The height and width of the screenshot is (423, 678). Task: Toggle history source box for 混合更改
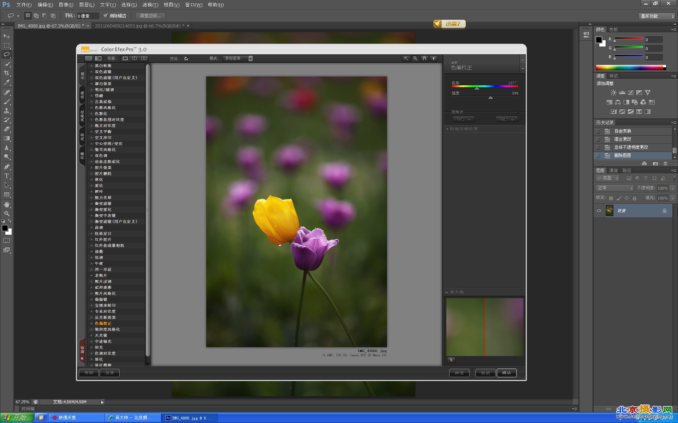pyautogui.click(x=598, y=139)
